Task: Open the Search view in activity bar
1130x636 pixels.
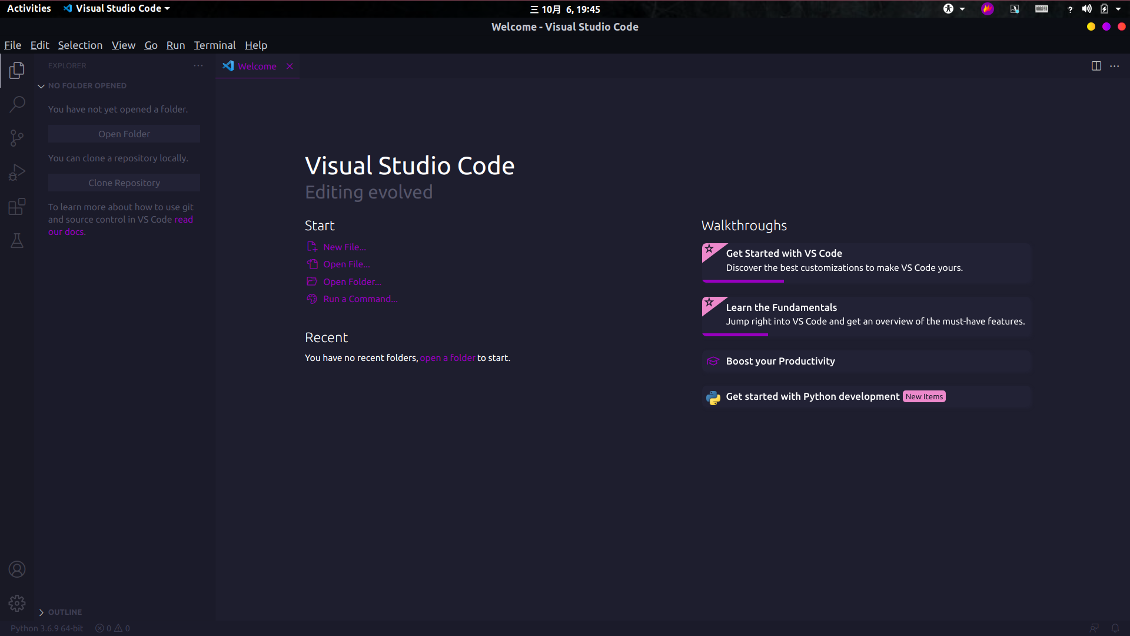Action: (x=17, y=104)
